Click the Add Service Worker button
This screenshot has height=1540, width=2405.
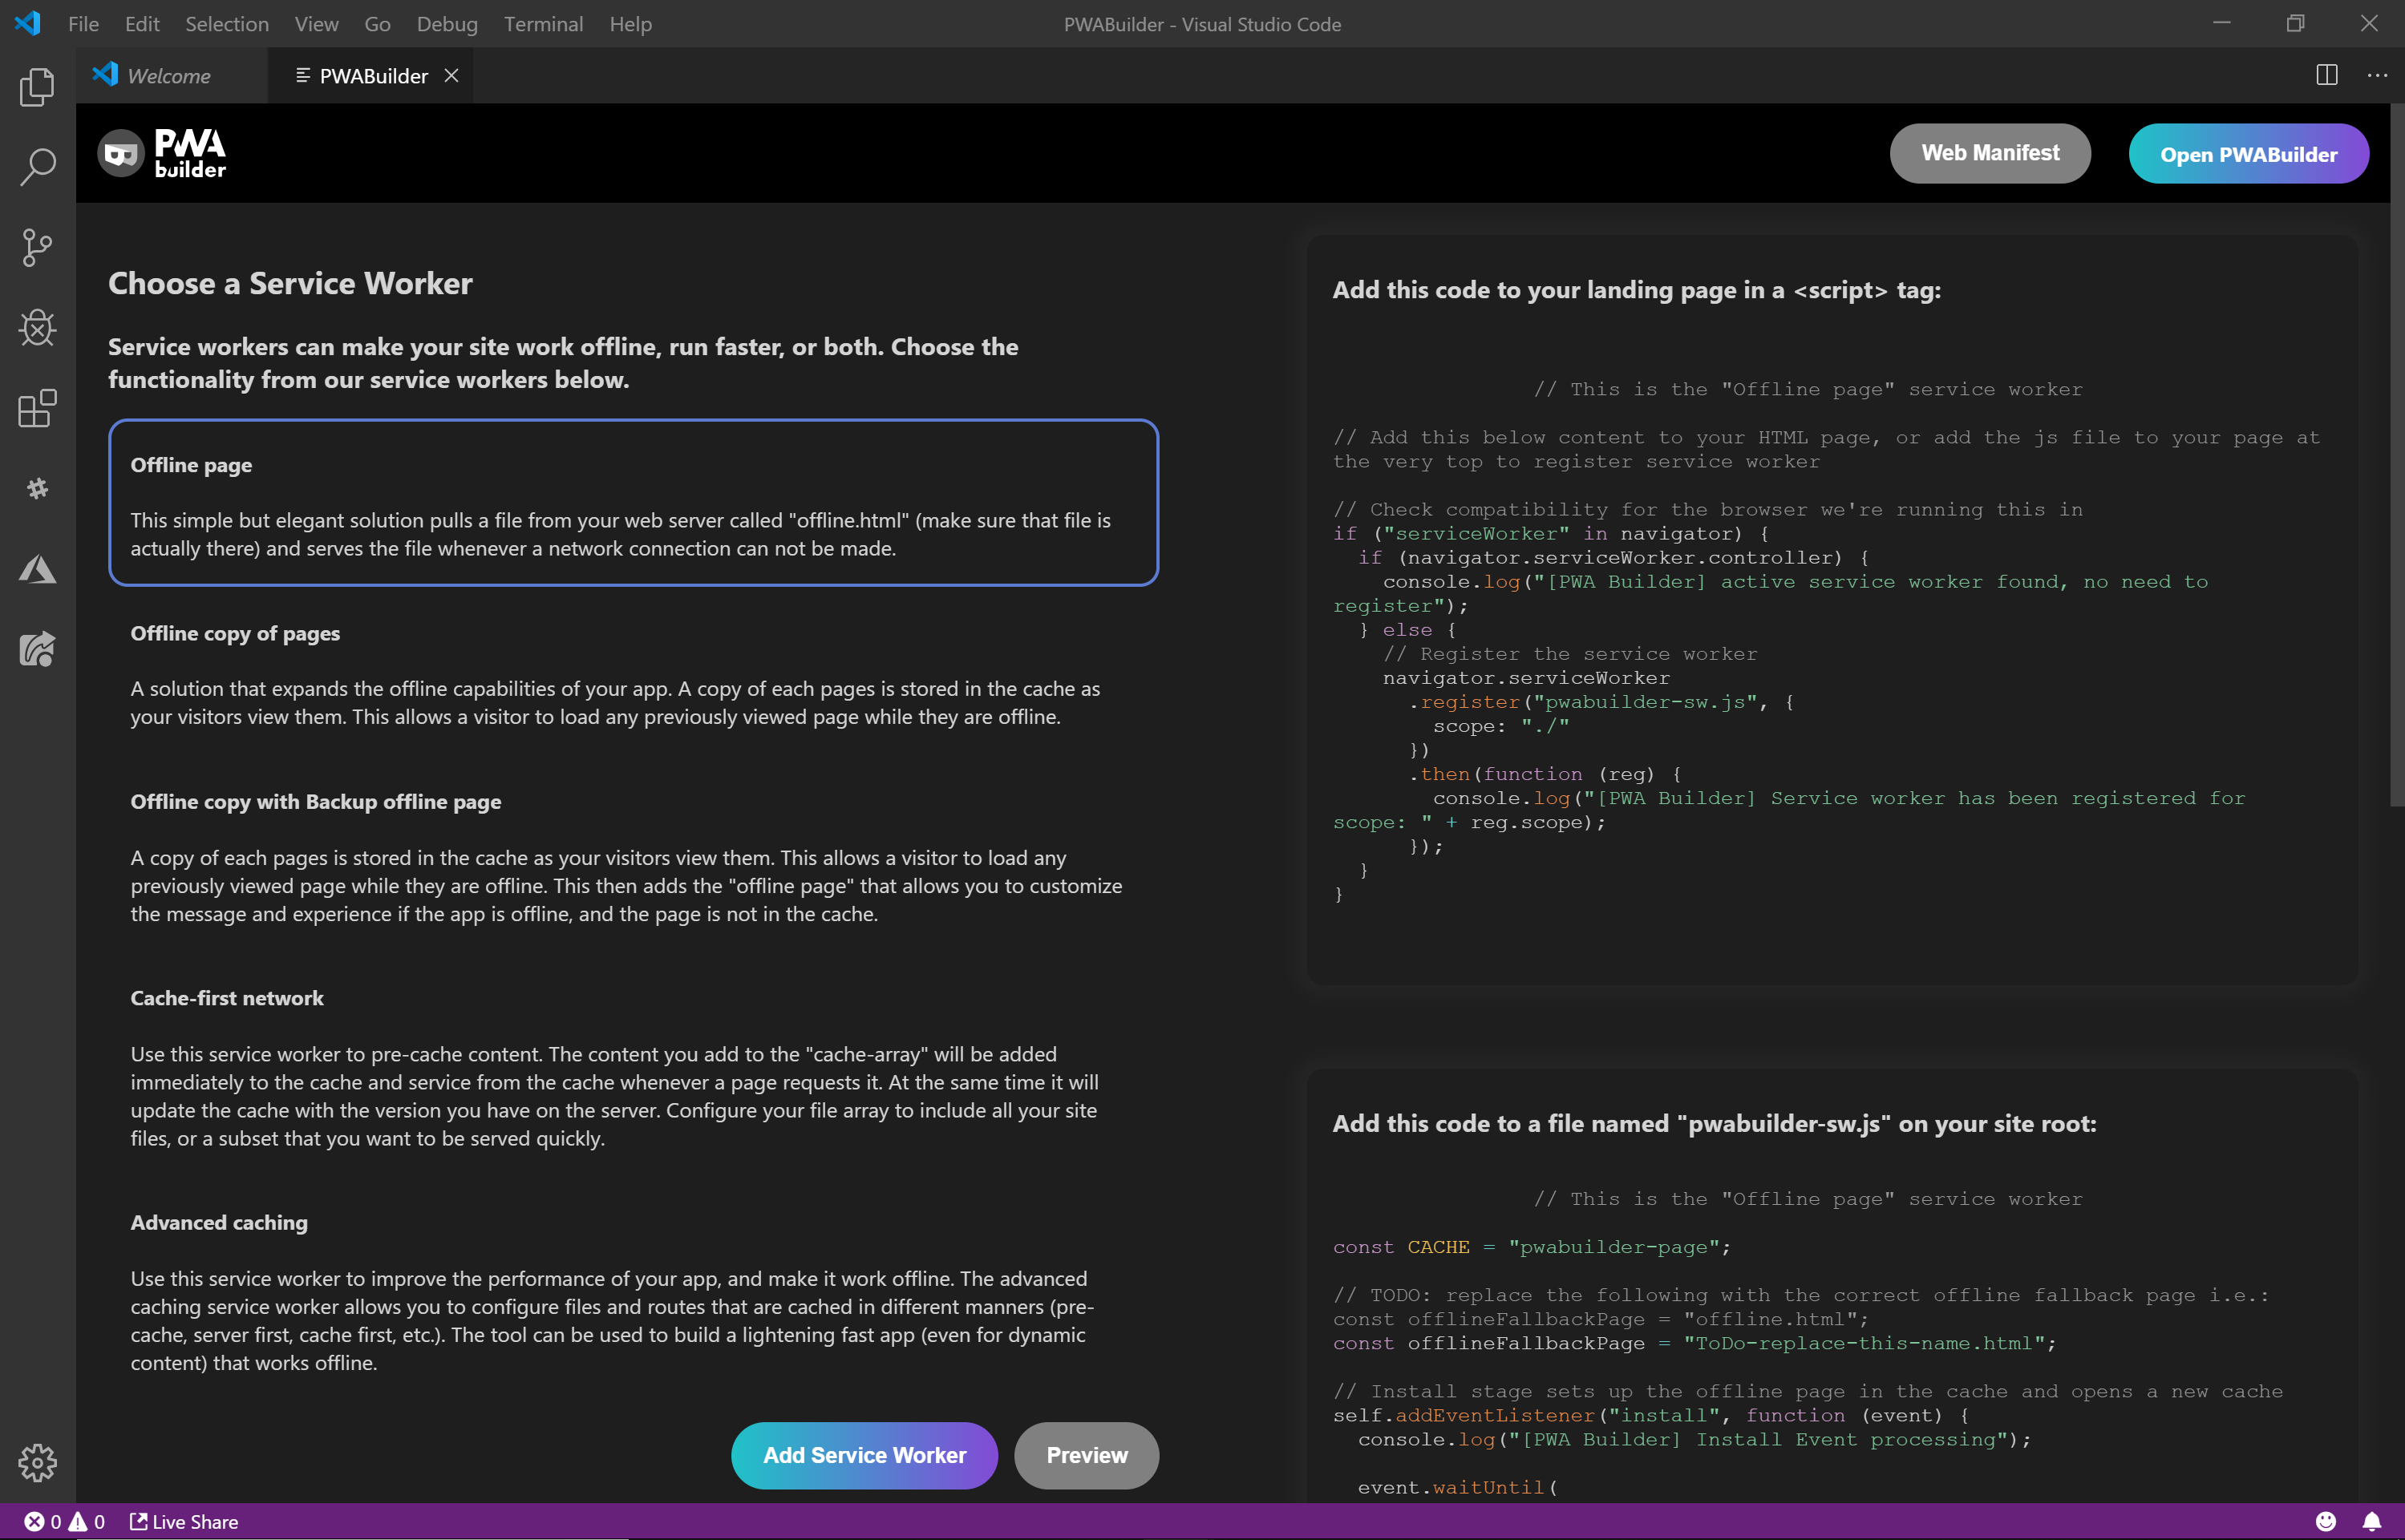pos(864,1455)
